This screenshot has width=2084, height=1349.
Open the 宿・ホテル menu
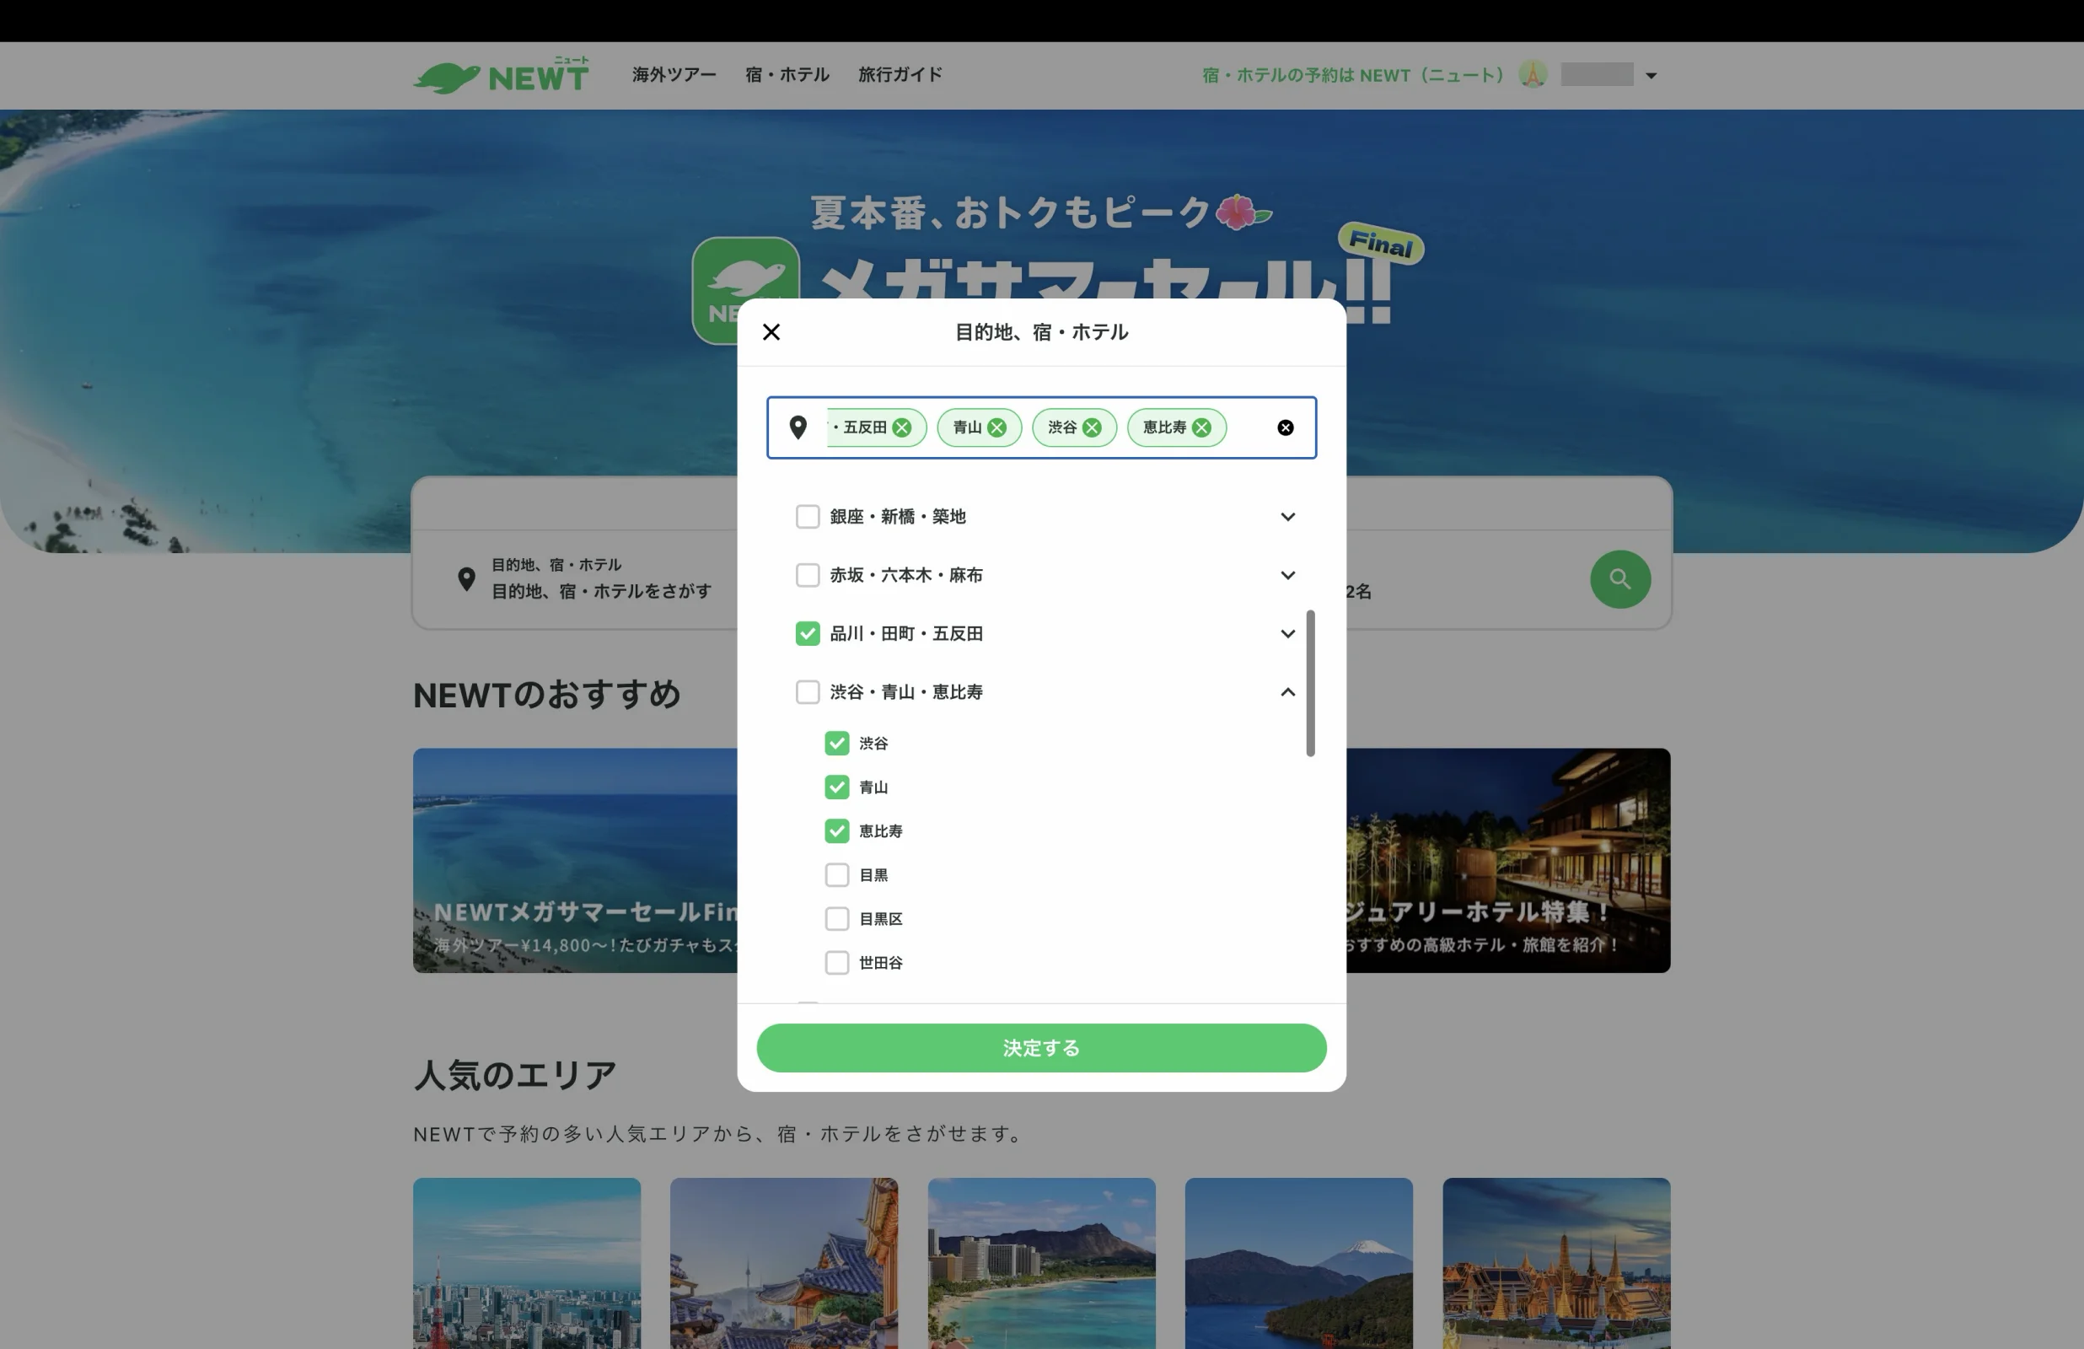tap(787, 74)
